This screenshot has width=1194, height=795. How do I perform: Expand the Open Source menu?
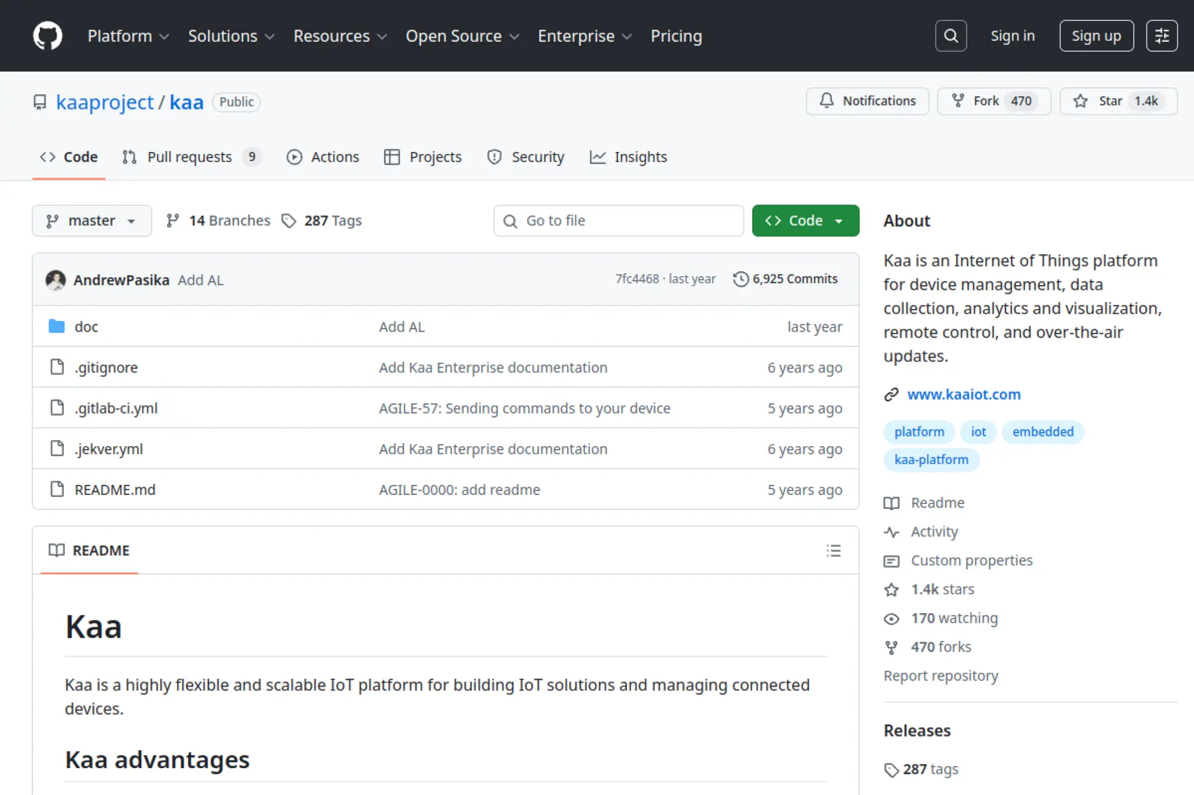[462, 36]
